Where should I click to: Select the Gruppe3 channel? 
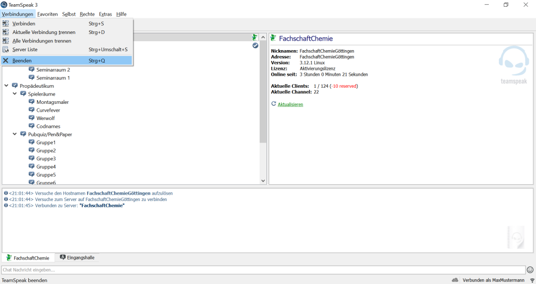click(46, 159)
